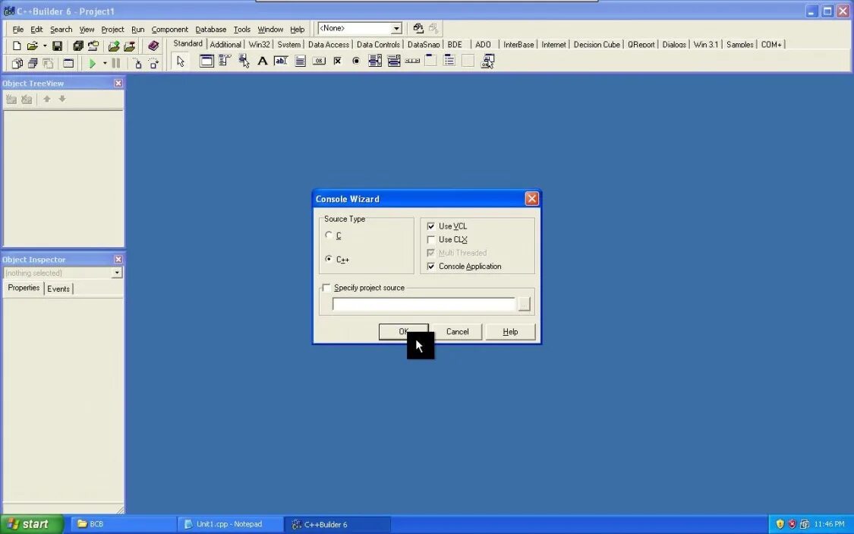Select the RadioButton component icon
The image size is (854, 534).
click(x=356, y=61)
